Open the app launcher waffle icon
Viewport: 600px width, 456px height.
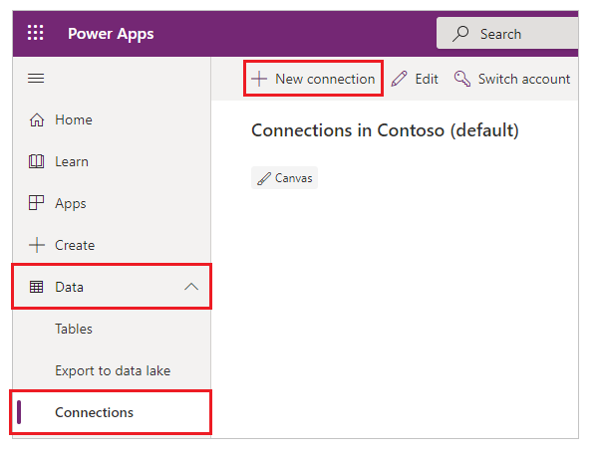tap(35, 33)
